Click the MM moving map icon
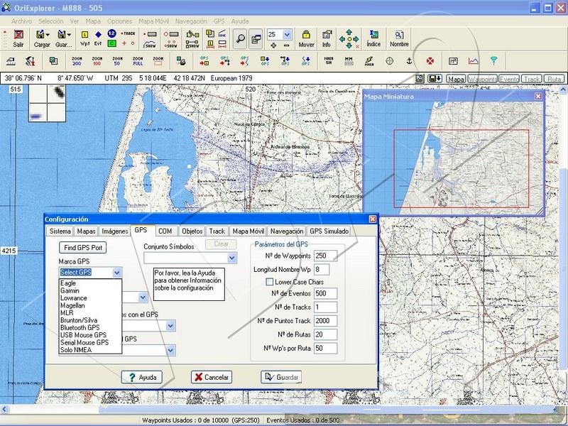Image resolution: width=568 pixels, height=426 pixels. [x=349, y=61]
